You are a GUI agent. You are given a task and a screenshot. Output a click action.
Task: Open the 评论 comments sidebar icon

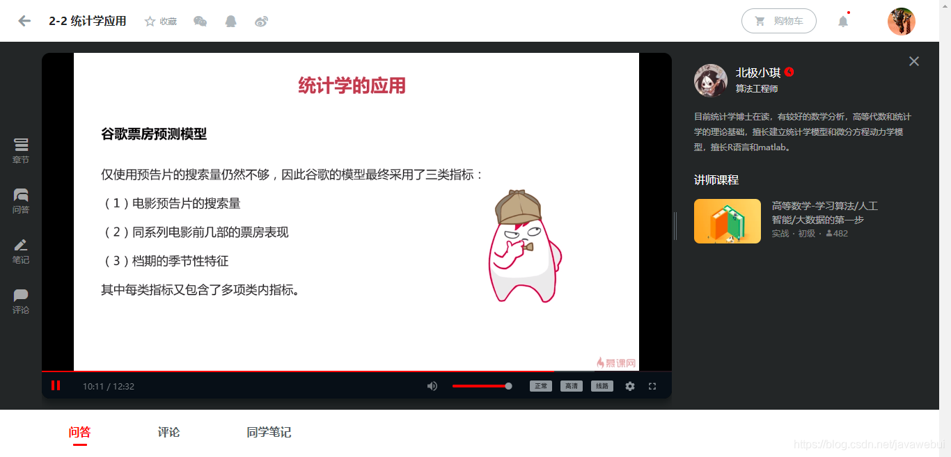[x=21, y=301]
